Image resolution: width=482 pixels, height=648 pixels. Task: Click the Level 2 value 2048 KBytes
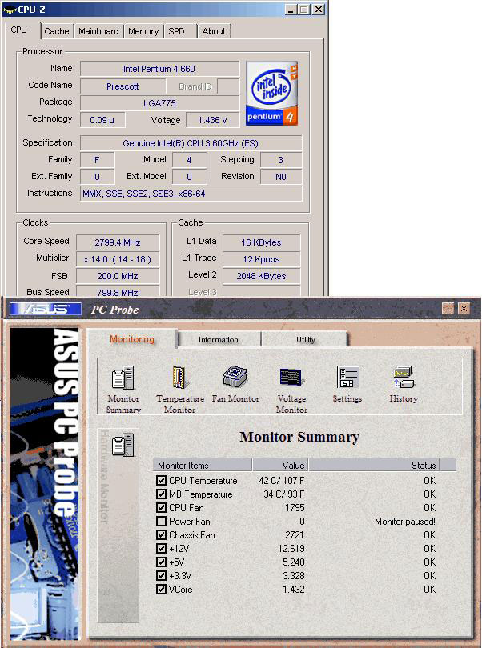pos(261,276)
